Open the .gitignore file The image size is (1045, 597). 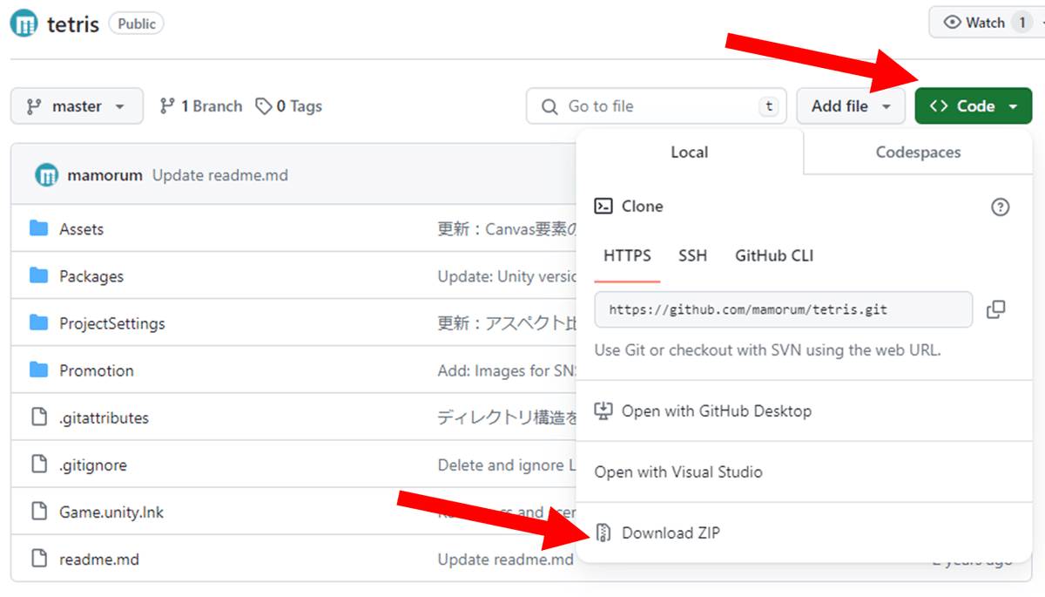[93, 465]
